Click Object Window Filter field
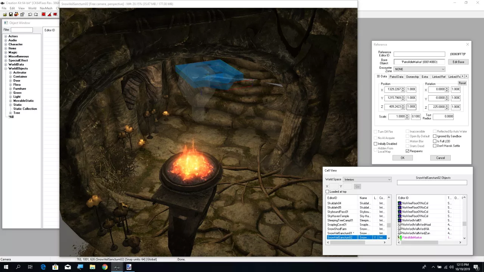This screenshot has height=272, width=484. [x=22, y=30]
